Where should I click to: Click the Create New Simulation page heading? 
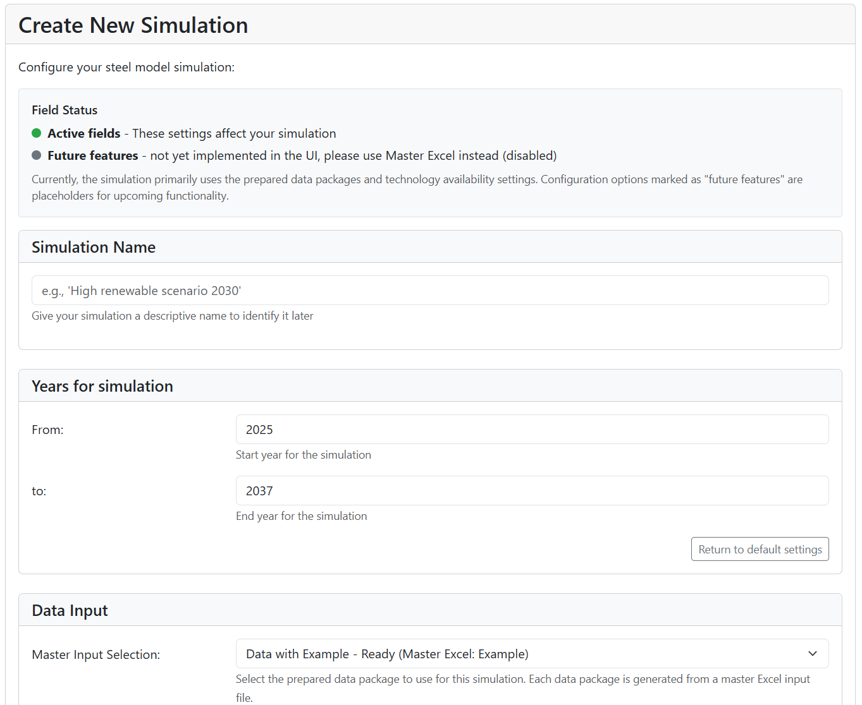133,25
